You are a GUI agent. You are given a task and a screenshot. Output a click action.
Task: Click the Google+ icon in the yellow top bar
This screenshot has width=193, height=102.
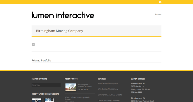point(160,2)
